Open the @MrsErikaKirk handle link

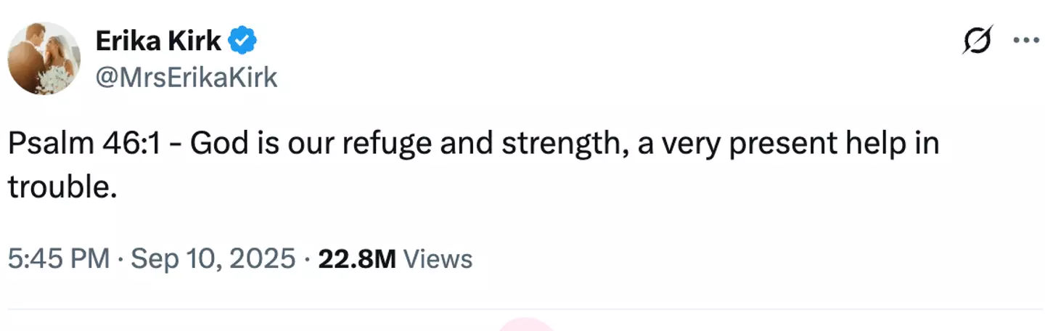point(186,77)
